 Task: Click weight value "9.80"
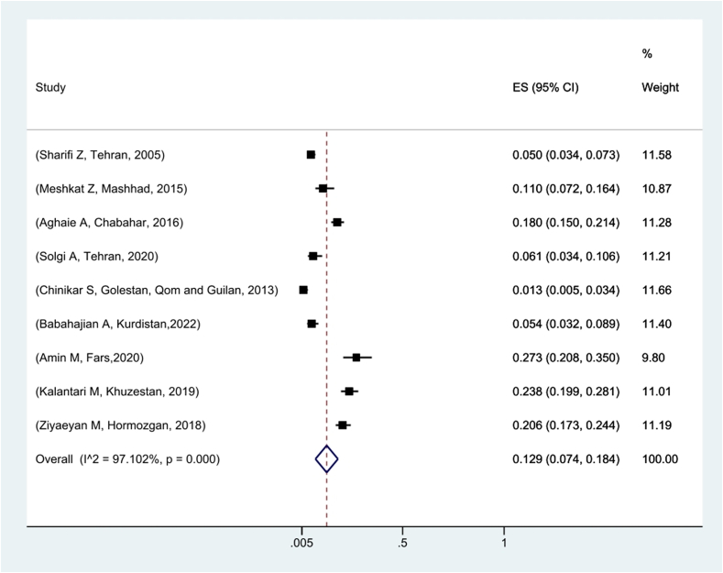point(653,358)
